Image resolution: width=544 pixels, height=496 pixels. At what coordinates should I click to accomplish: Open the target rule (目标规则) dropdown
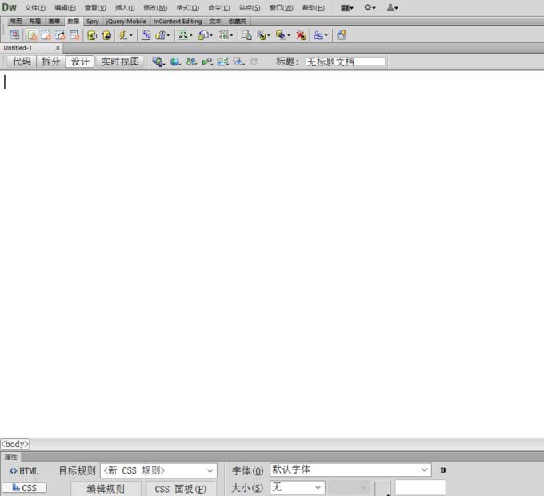(x=158, y=470)
